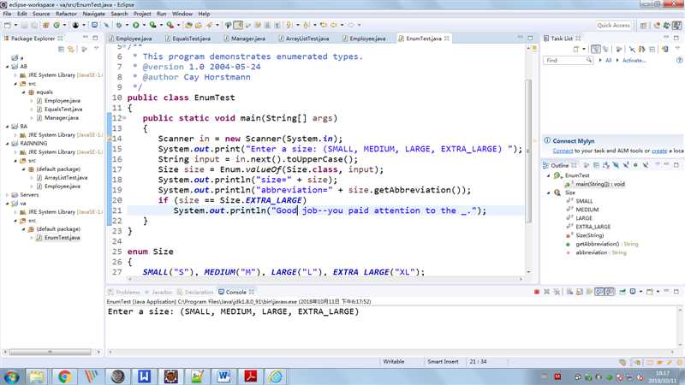Screen dimensions: 685x385
Task: Click the create link in the Connect Mylyn panel
Action: click(659, 151)
